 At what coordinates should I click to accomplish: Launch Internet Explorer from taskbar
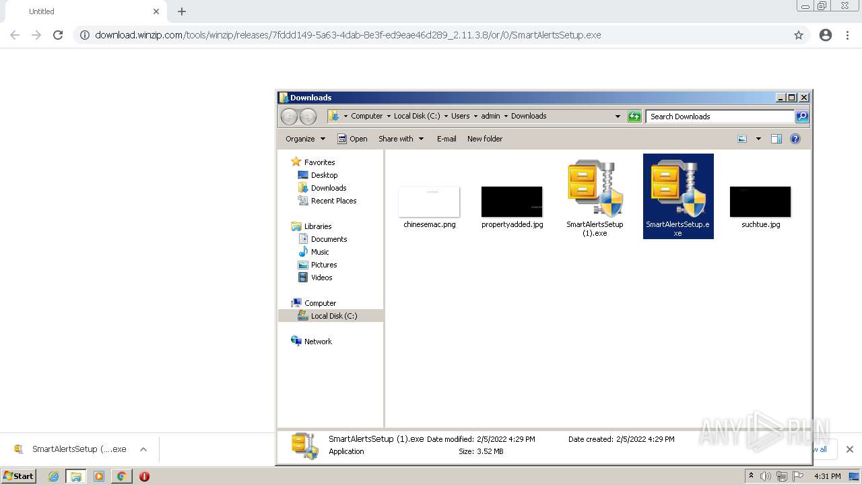coord(53,476)
